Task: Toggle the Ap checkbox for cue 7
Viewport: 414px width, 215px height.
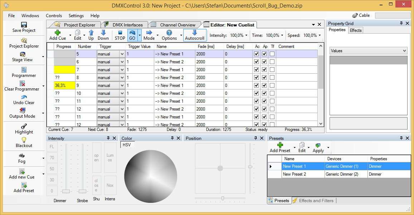Action: pos(264,70)
